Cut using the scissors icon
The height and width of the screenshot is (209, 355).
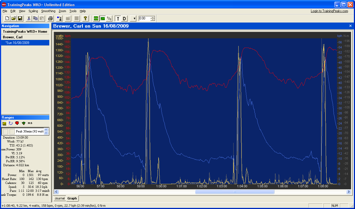pyautogui.click(x=28, y=18)
